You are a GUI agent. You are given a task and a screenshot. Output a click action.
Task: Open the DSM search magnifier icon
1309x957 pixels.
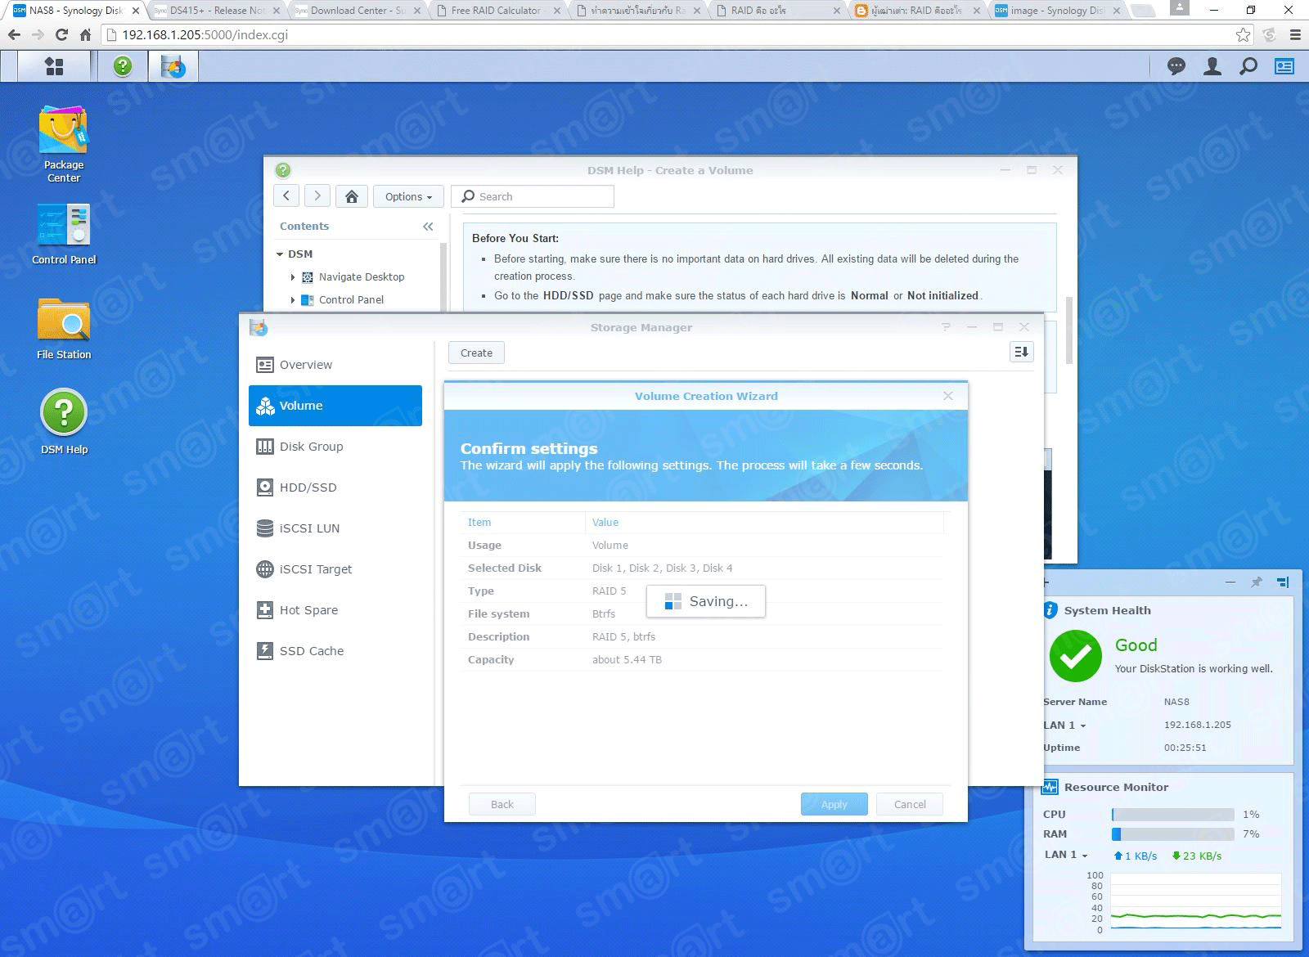(1248, 66)
